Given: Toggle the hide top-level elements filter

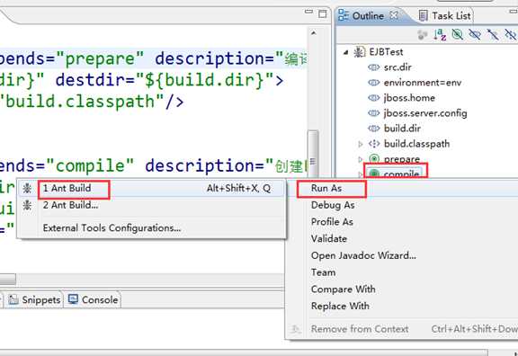Looking at the screenshot, I should click(x=511, y=34).
